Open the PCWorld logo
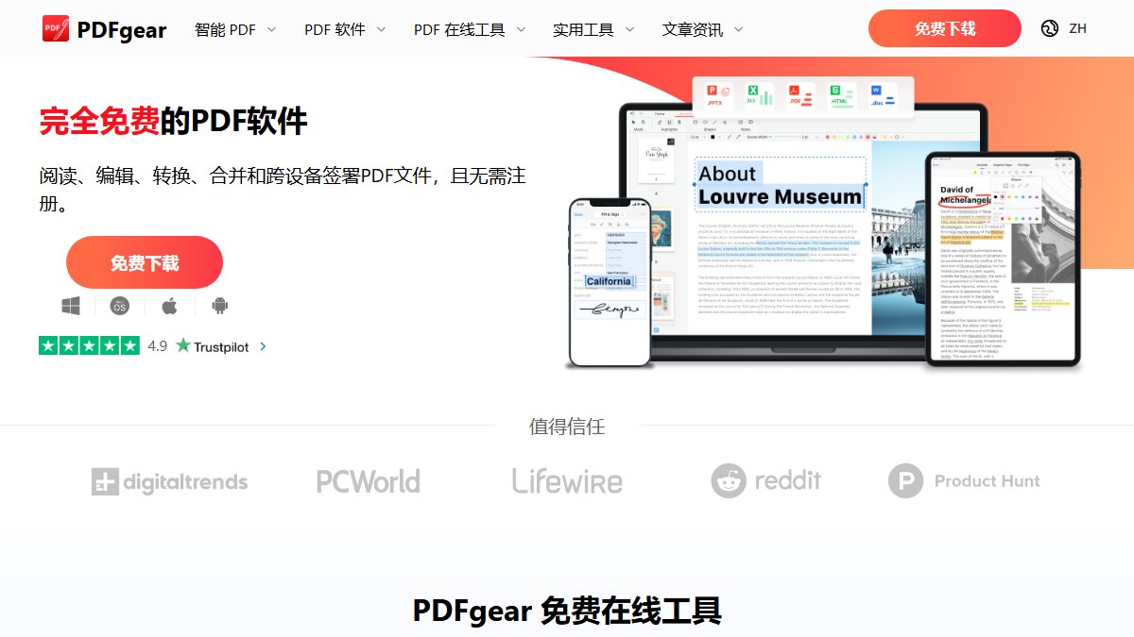The image size is (1134, 637). pos(368,482)
